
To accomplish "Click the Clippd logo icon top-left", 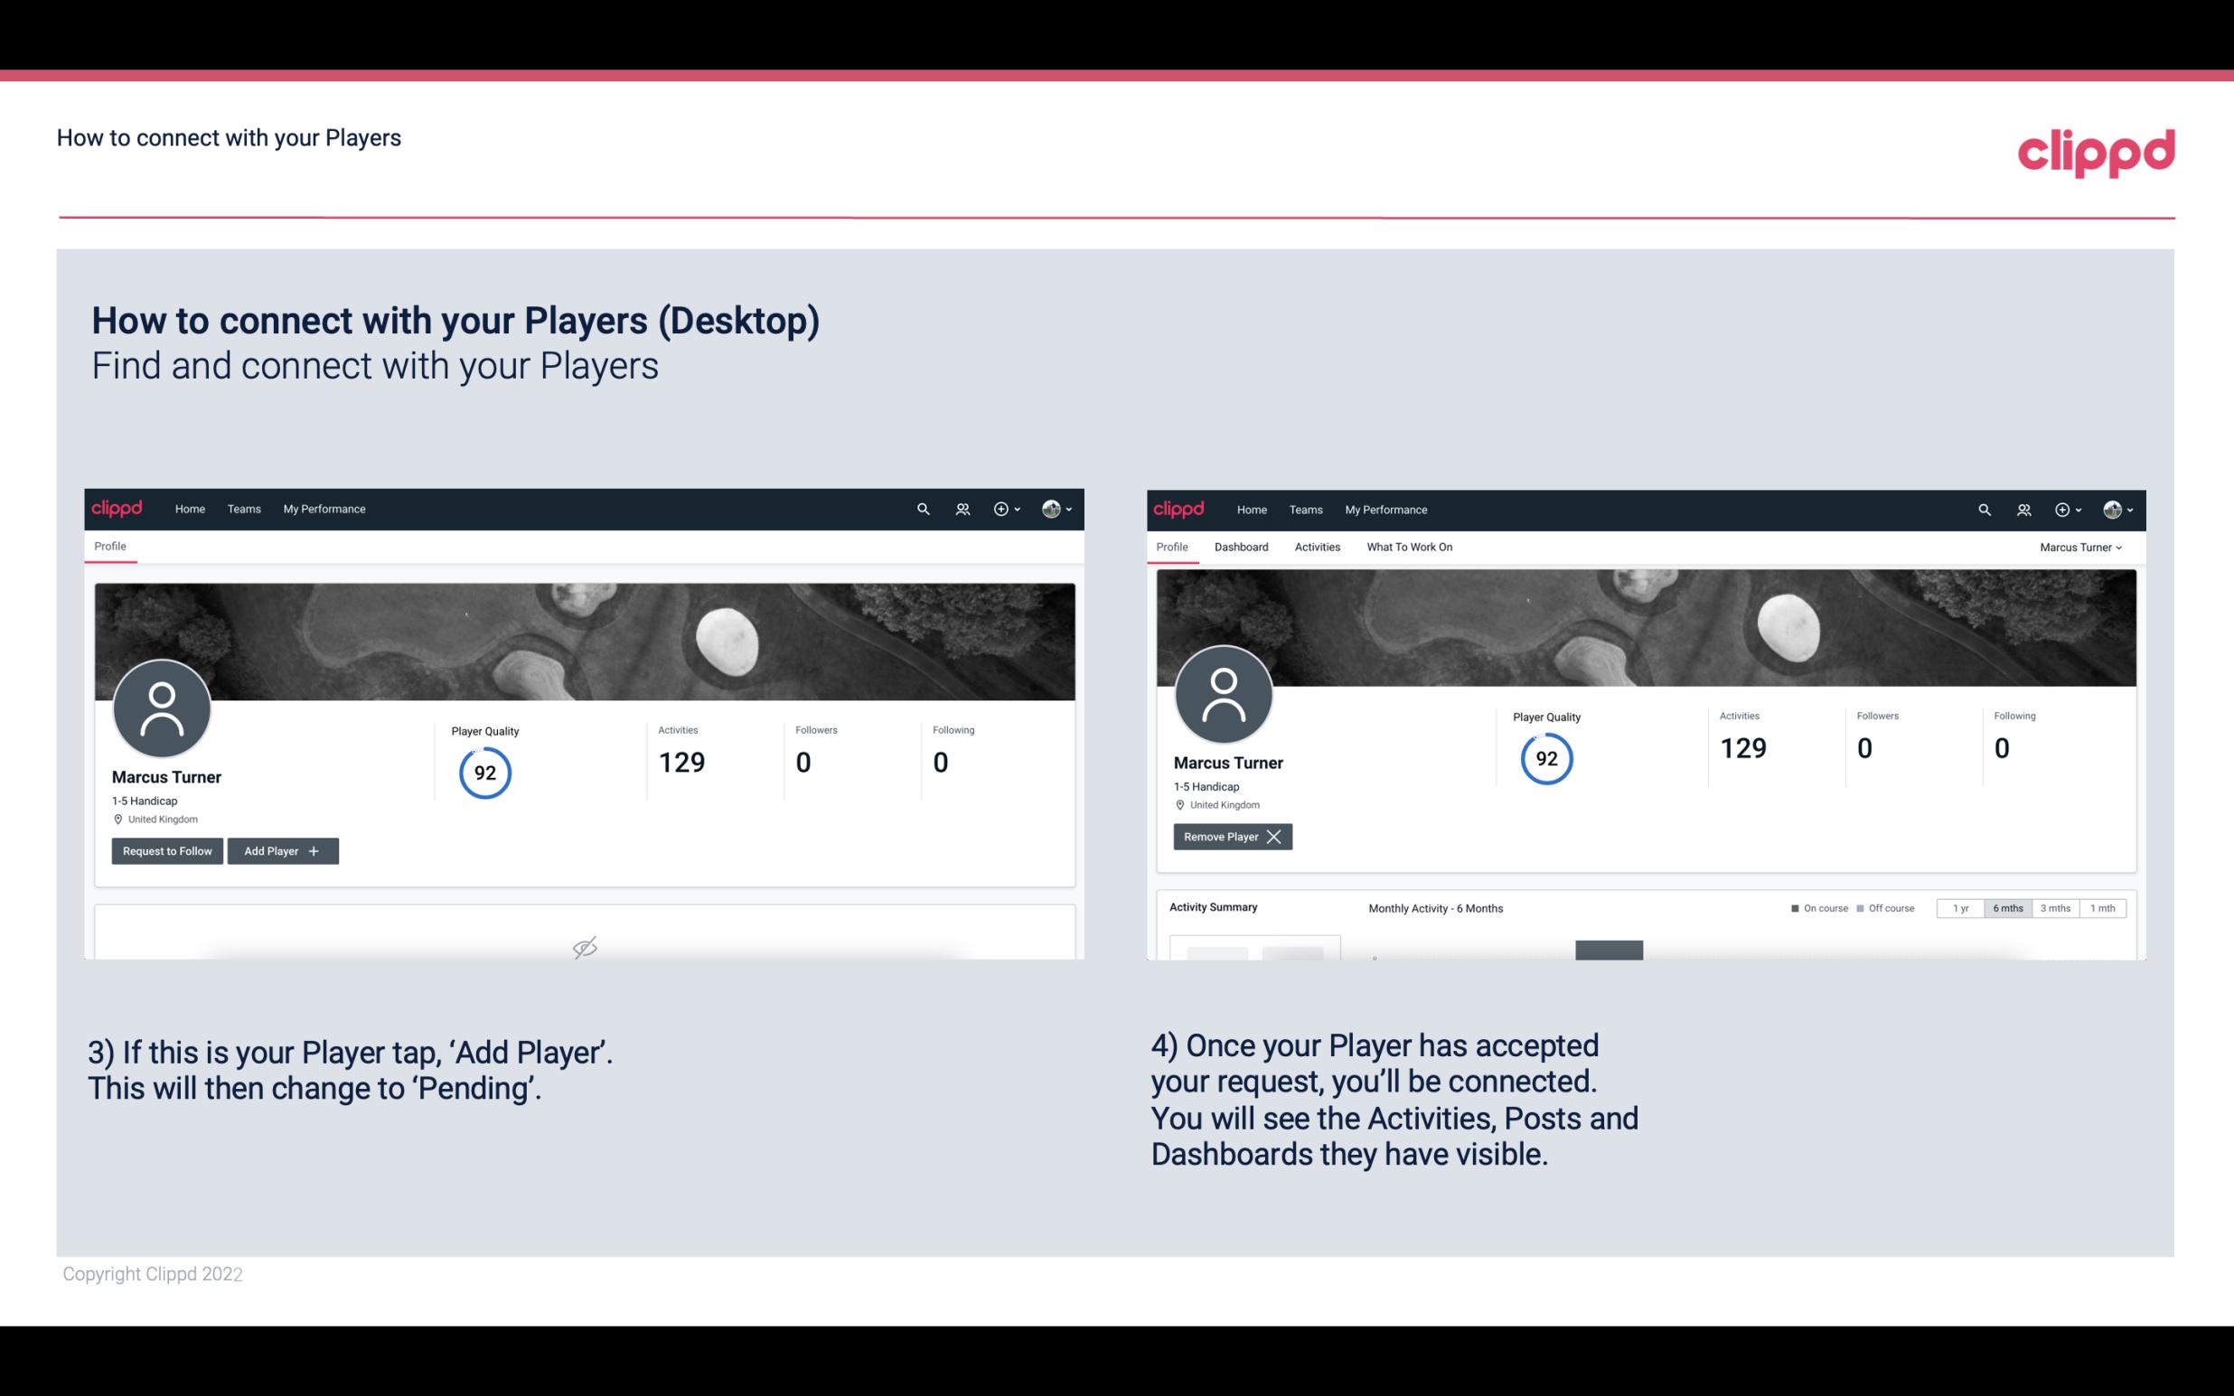I will (x=117, y=508).
